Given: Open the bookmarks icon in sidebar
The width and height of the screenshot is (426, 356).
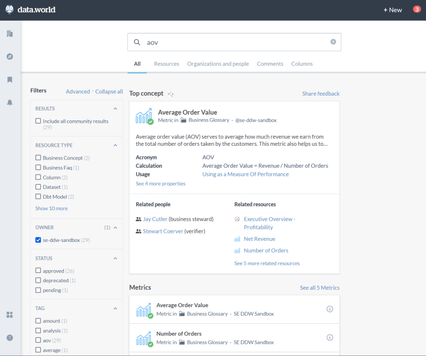Looking at the screenshot, I should [x=10, y=79].
